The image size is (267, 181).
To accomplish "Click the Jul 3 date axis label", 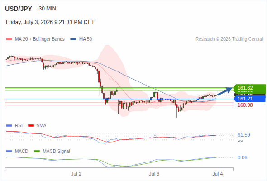I will coord(154,174).
